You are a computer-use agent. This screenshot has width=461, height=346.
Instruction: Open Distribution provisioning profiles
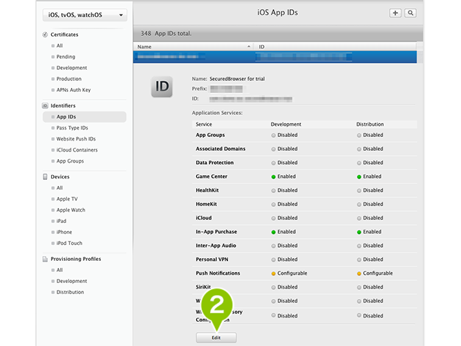[70, 292]
